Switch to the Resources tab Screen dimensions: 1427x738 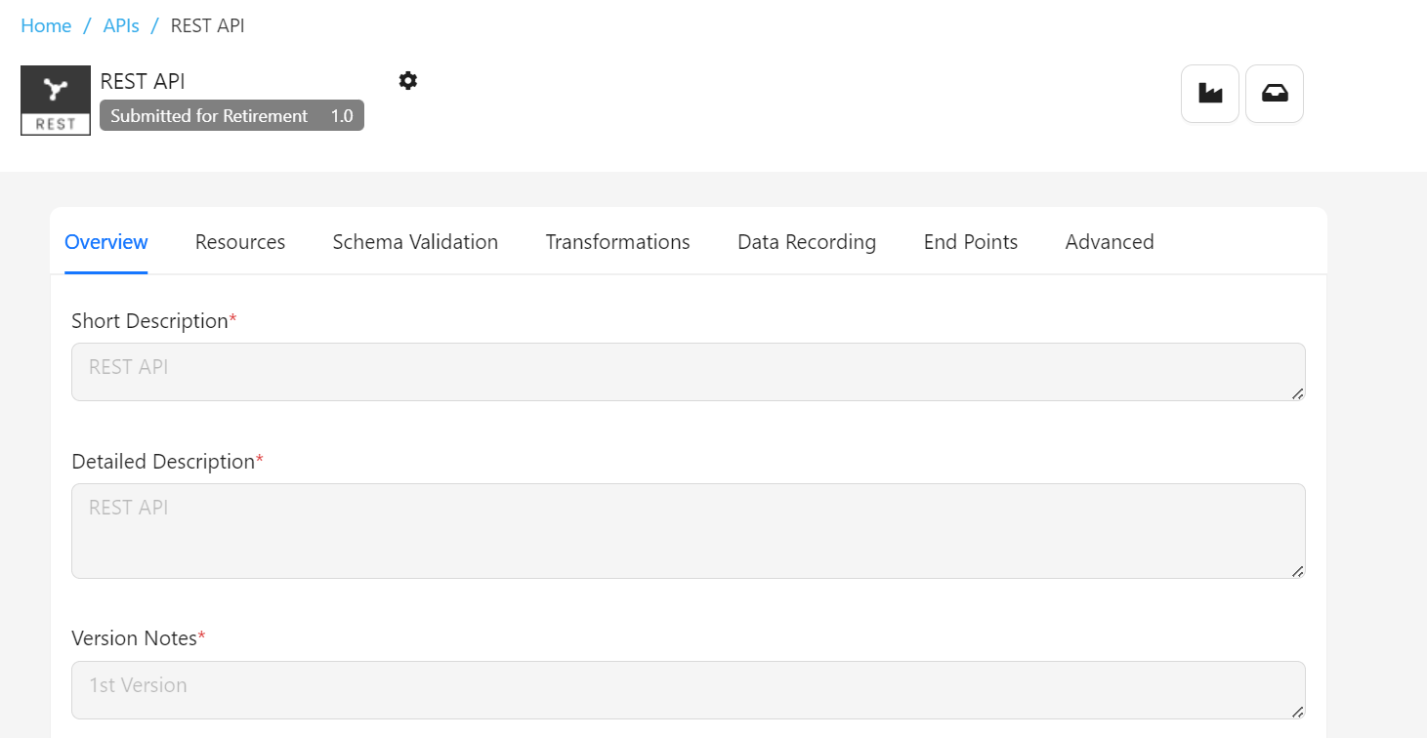[240, 242]
